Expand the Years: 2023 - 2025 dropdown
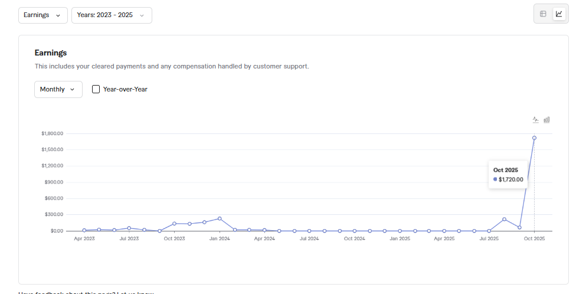This screenshot has width=586, height=294. tap(112, 15)
